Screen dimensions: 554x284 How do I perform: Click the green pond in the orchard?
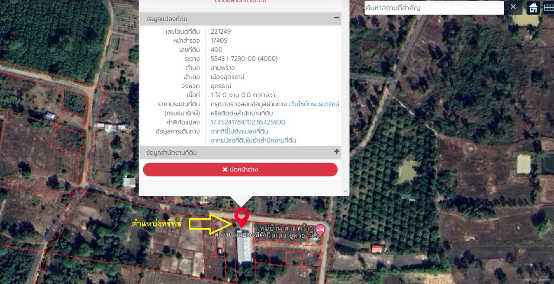408,172
